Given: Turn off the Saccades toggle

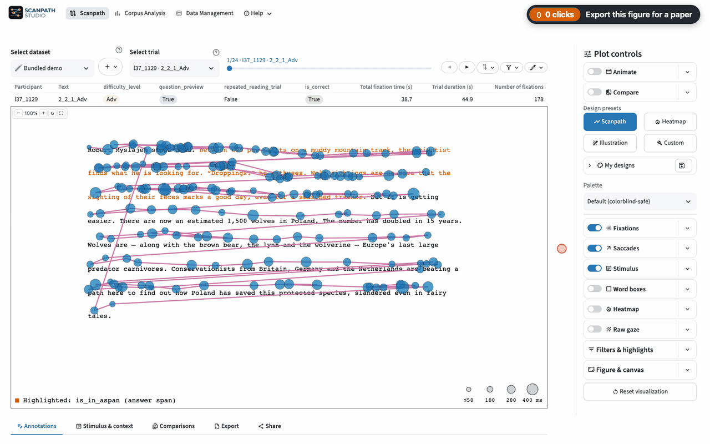Looking at the screenshot, I should [x=594, y=248].
